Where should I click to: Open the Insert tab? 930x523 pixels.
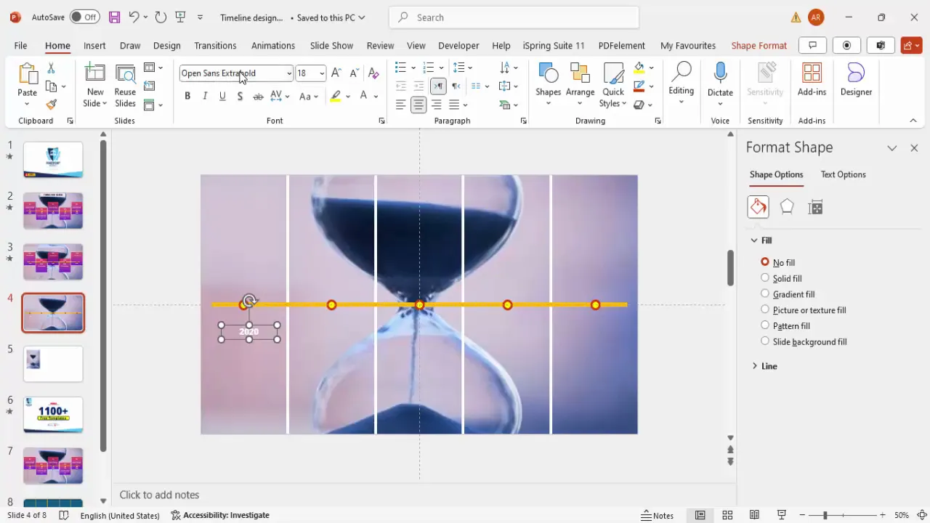(x=94, y=45)
